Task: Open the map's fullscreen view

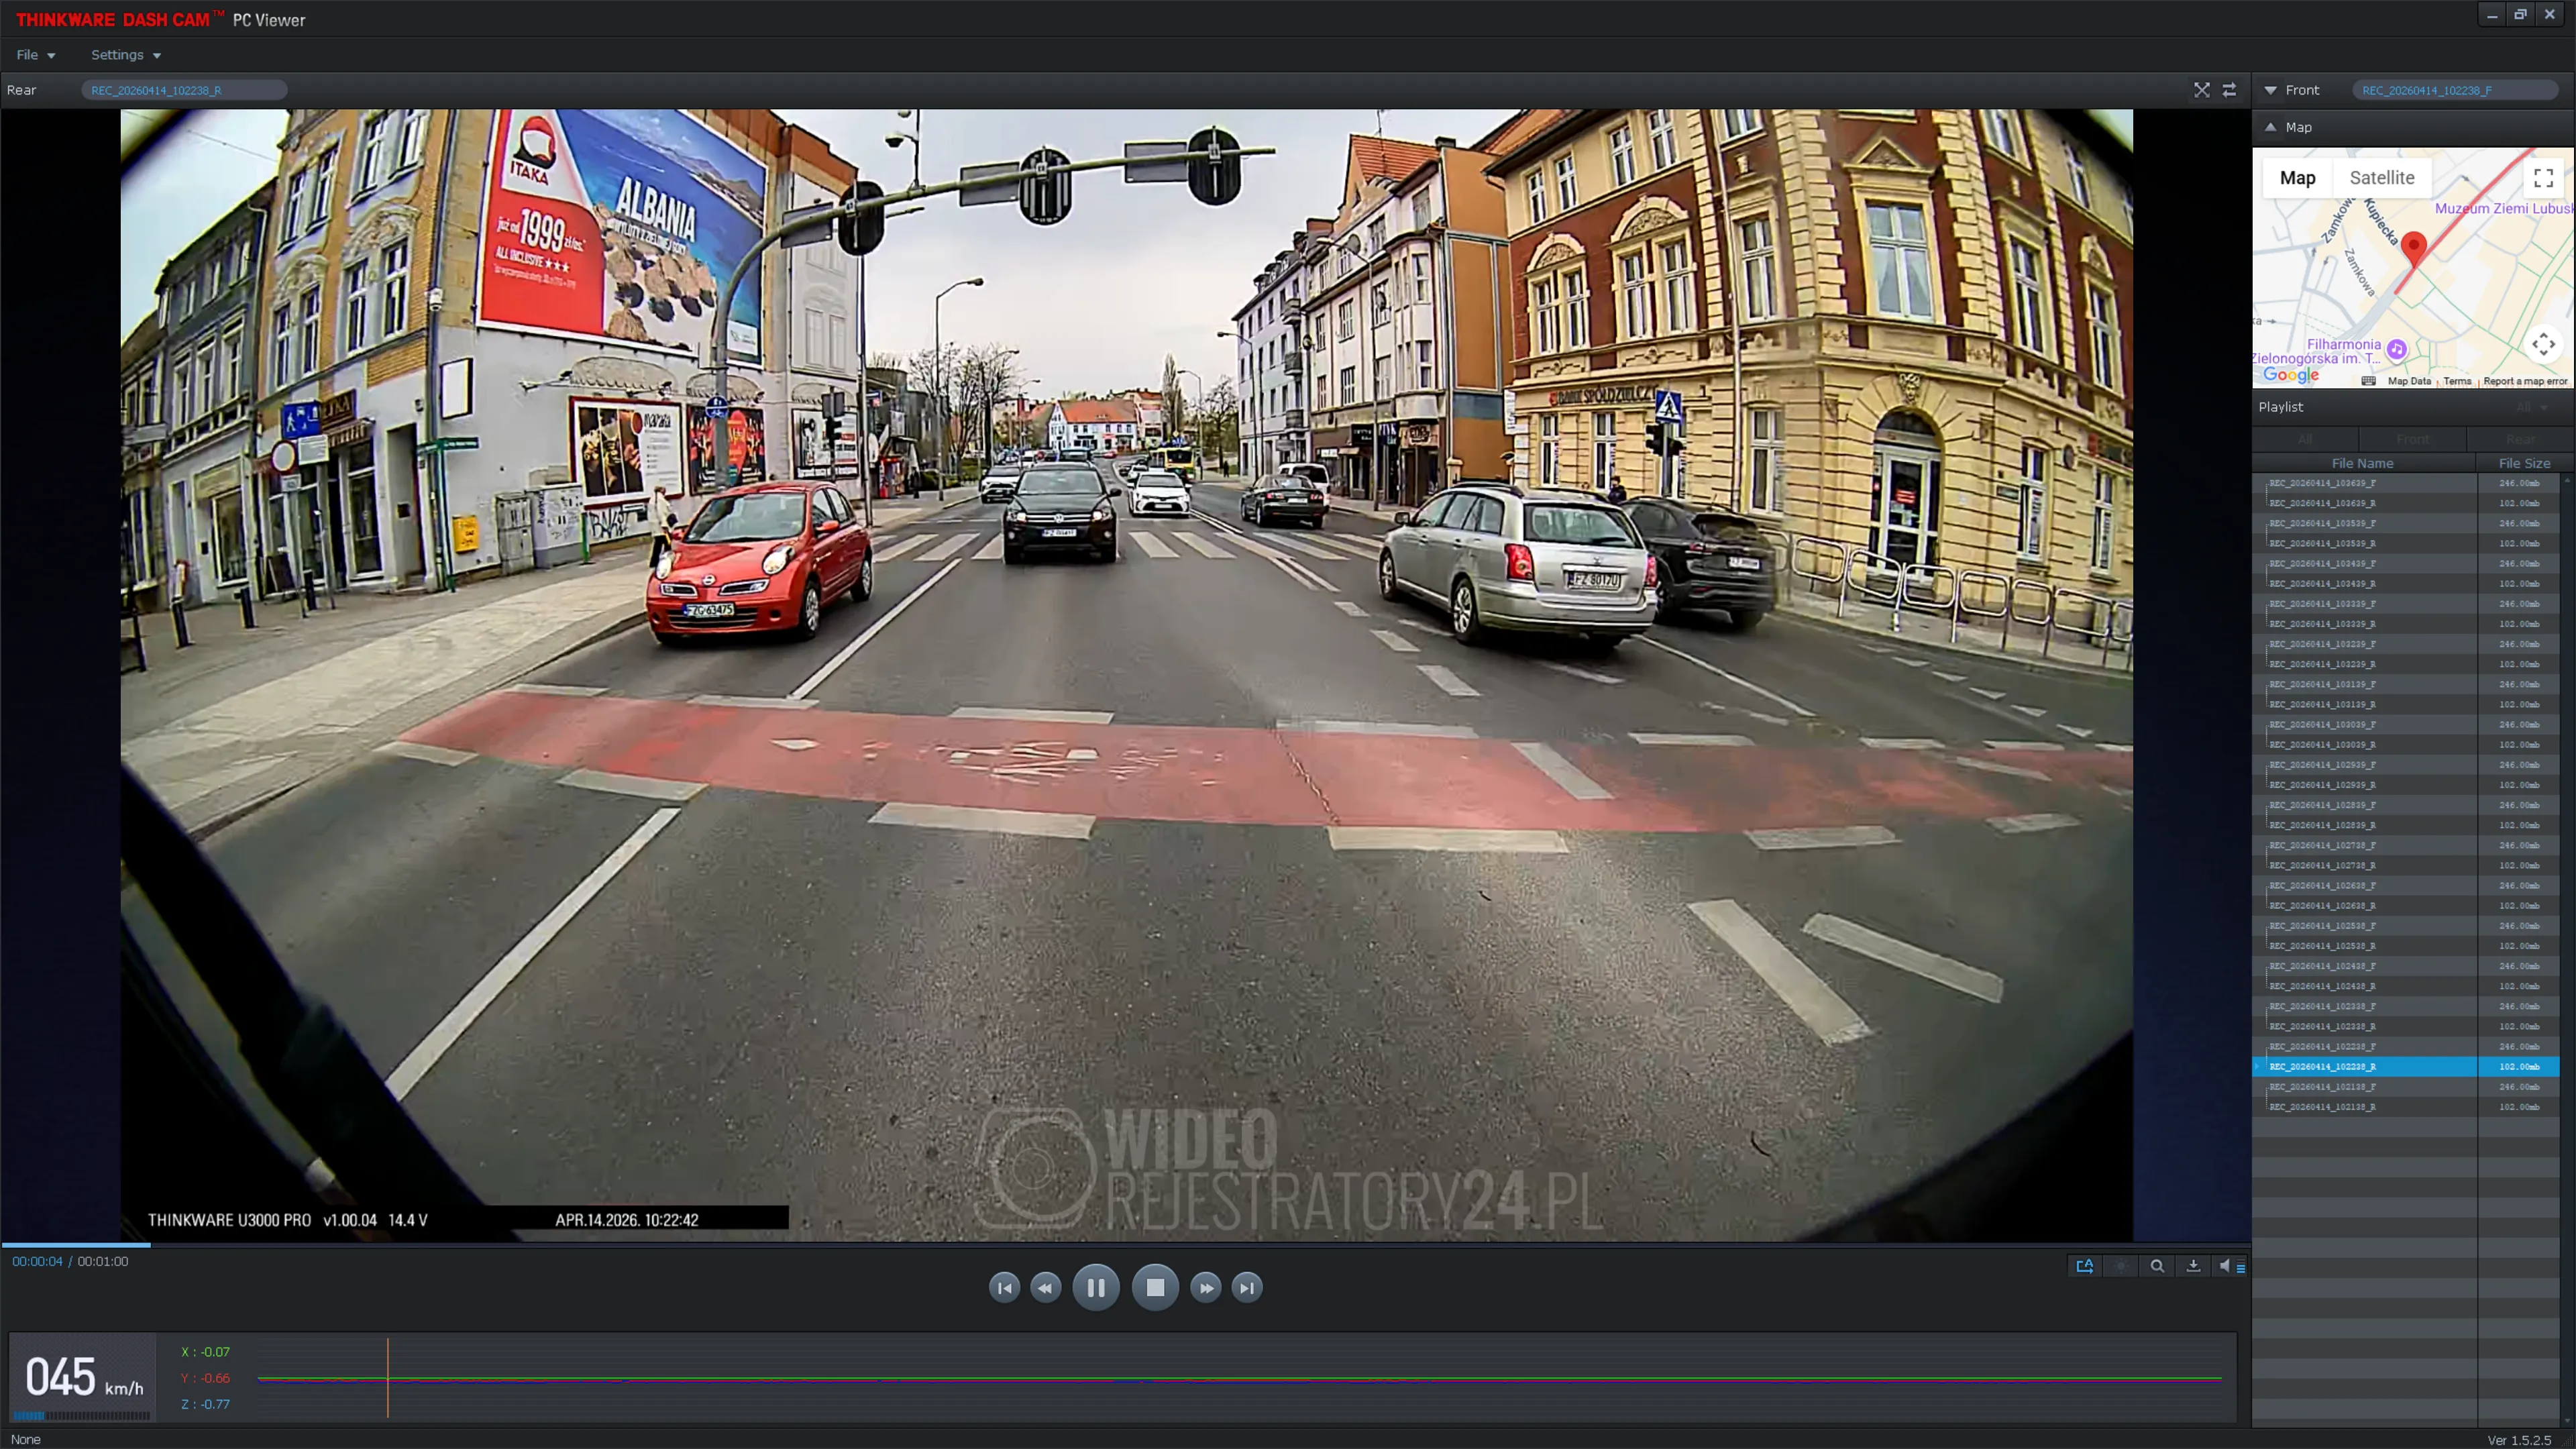Action: (2543, 178)
